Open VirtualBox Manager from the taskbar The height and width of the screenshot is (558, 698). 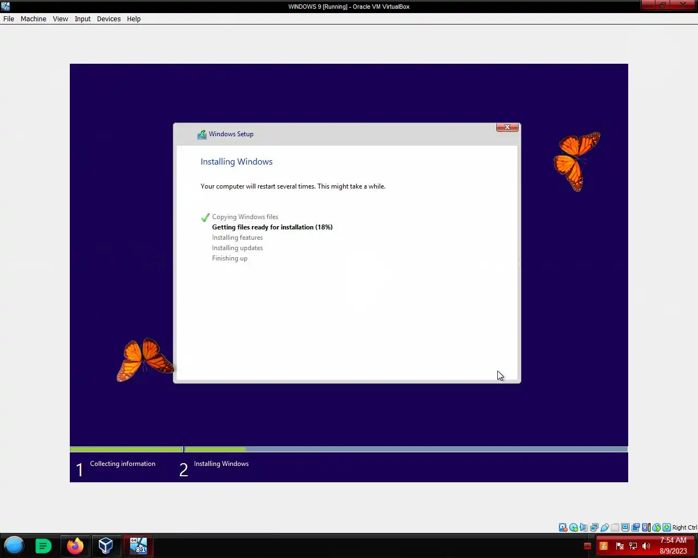[x=106, y=545]
